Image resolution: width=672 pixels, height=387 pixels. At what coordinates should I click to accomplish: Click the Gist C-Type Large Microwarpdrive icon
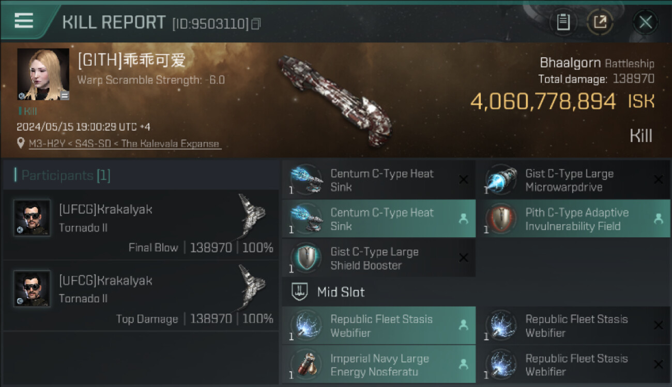tap(500, 180)
